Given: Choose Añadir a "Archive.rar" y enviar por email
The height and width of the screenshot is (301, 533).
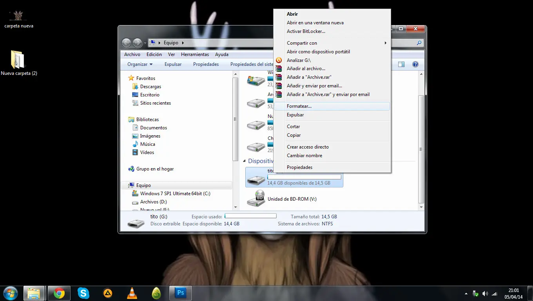Looking at the screenshot, I should [x=332, y=94].
